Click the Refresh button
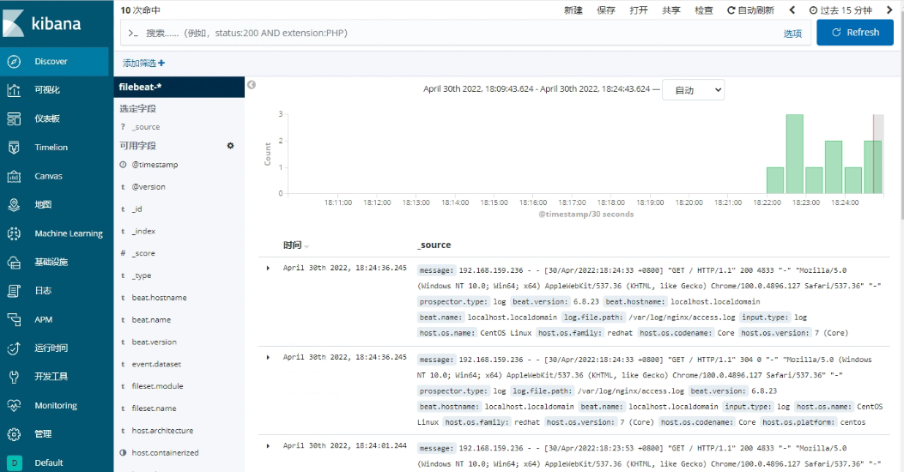 click(855, 33)
